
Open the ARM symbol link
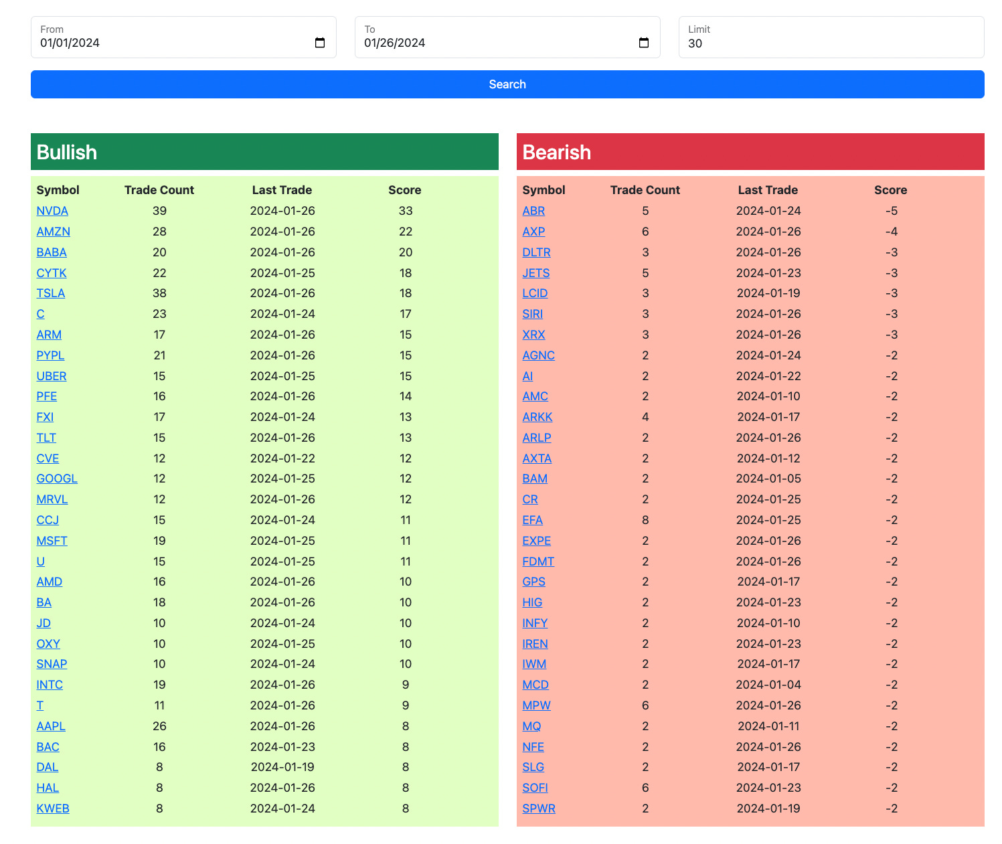[49, 335]
